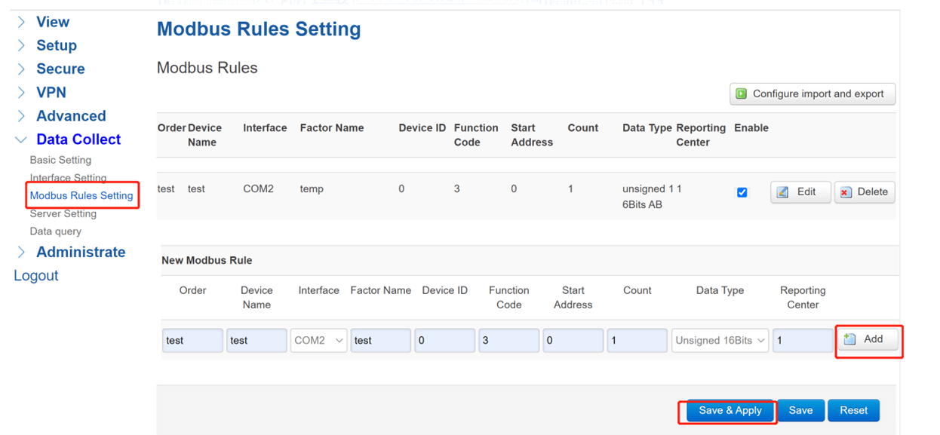This screenshot has width=940, height=435.
Task: Open the View menu
Action: click(x=53, y=23)
